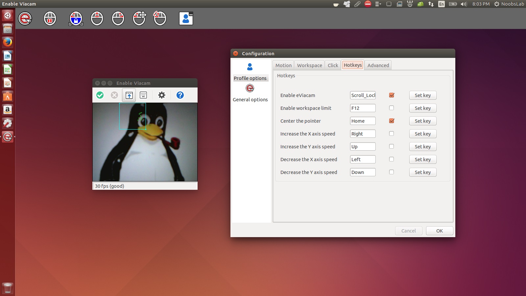Click Set key for Center the pointer
This screenshot has height=296, width=526.
point(423,121)
